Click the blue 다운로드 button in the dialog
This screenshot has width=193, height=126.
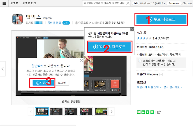[43, 83]
